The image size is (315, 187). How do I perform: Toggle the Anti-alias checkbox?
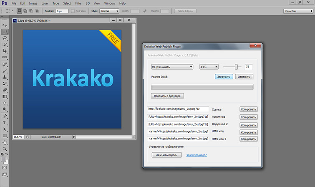click(73, 11)
